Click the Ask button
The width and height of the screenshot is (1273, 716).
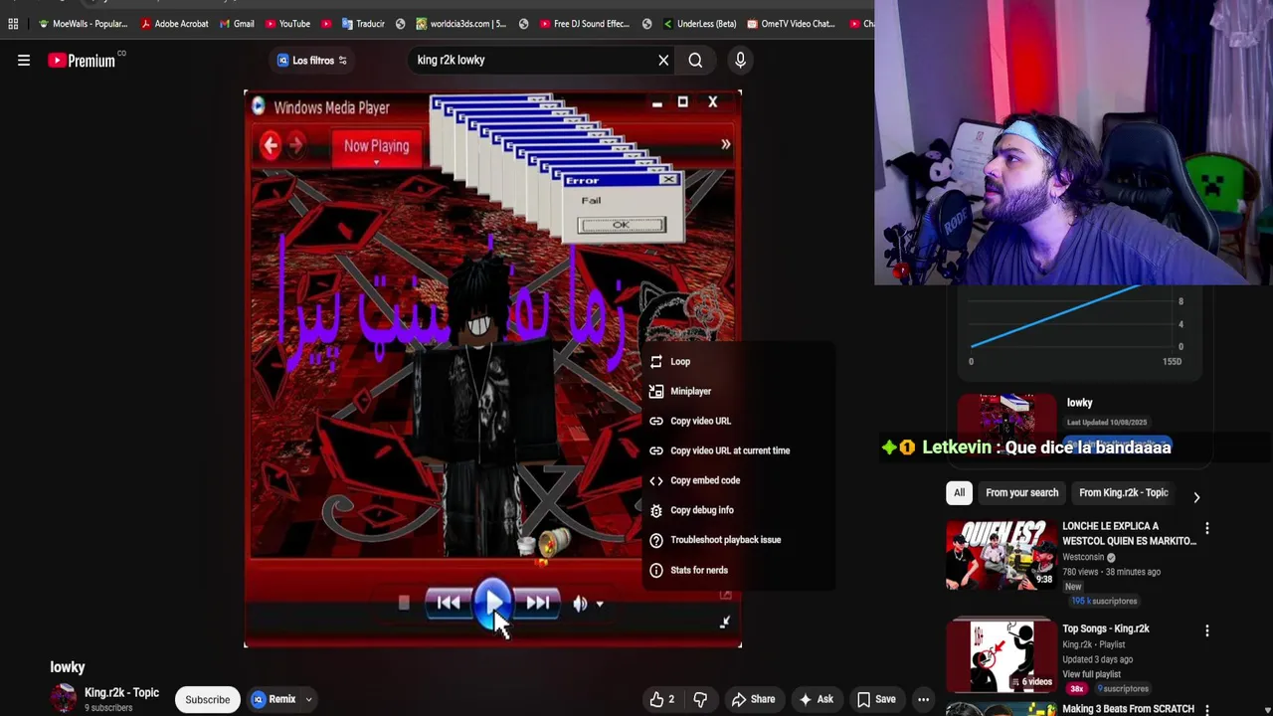(816, 699)
